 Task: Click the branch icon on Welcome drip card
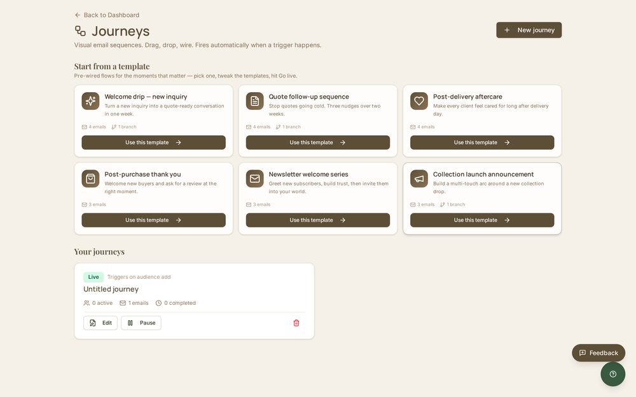(114, 127)
